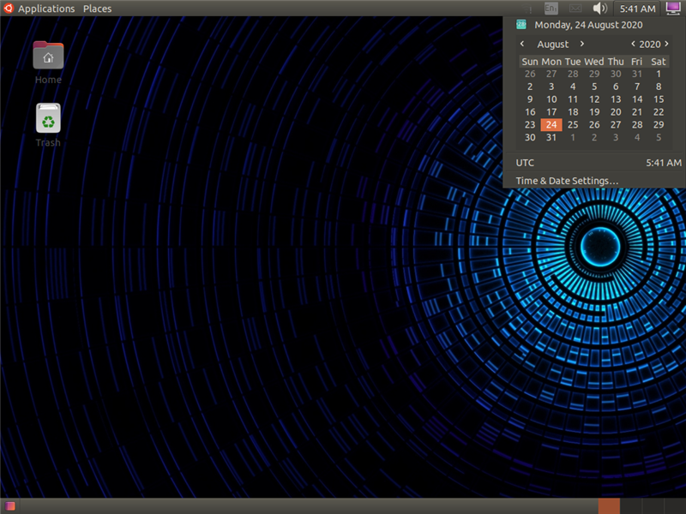Click the show desktop button in bottom panel

coord(9,506)
